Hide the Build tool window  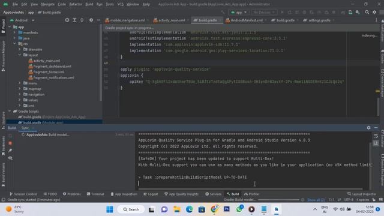376,128
